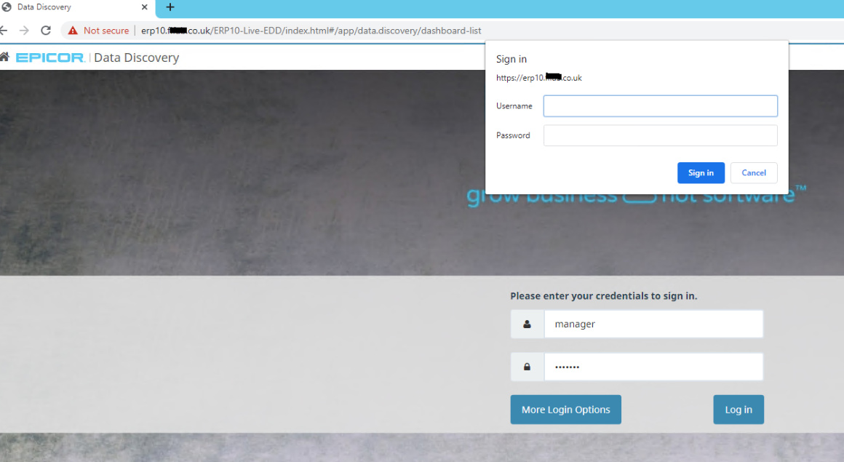This screenshot has width=844, height=462.
Task: Click the EPICOR logo
Action: pos(50,57)
